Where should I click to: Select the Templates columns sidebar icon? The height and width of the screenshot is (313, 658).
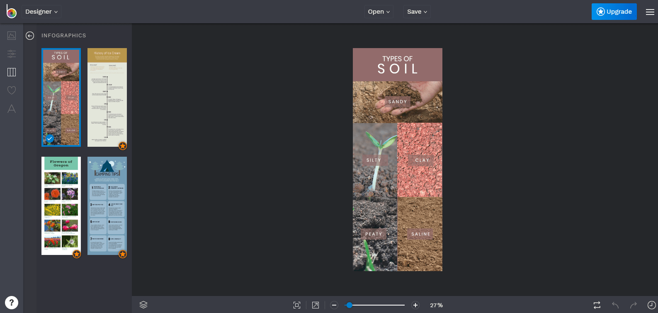coord(12,72)
